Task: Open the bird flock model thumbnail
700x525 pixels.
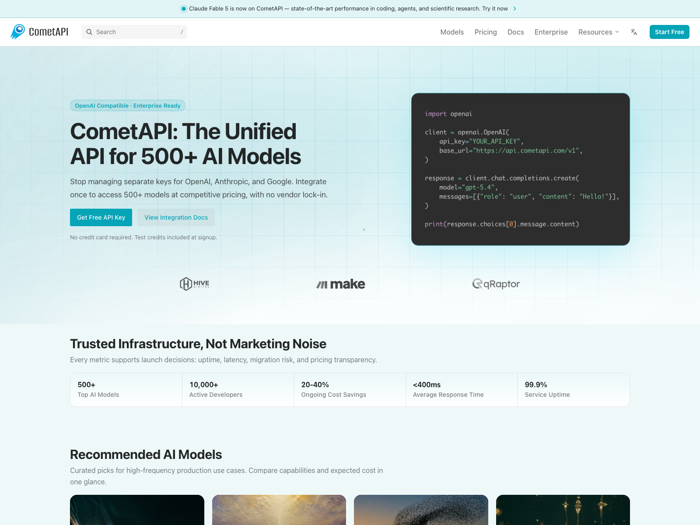Action: pos(421,510)
